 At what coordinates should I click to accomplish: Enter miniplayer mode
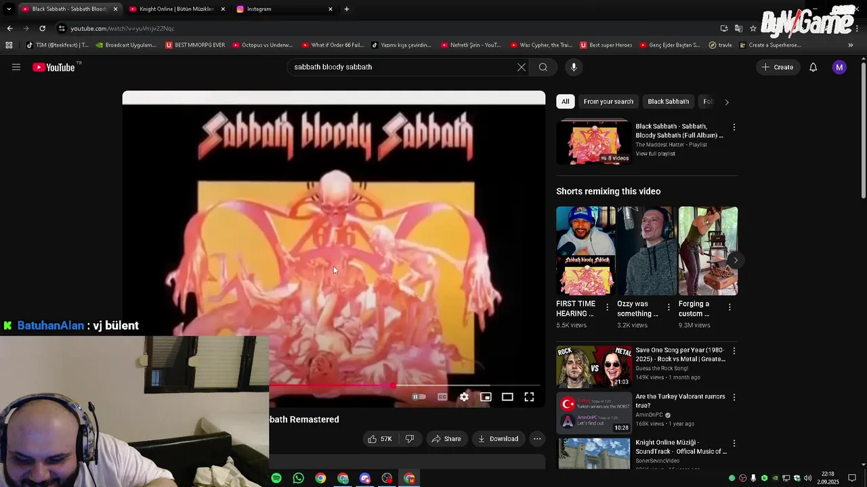pos(486,397)
